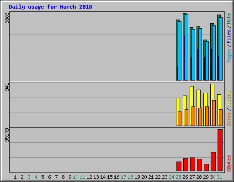Click the red KBytes bar for day 27

point(192,164)
